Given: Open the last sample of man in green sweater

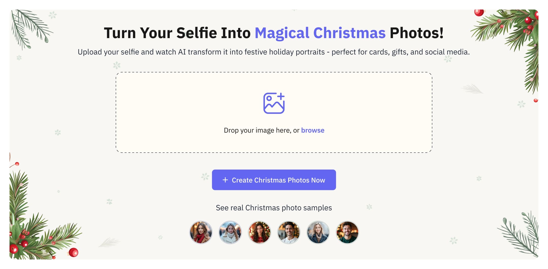Looking at the screenshot, I should (348, 232).
